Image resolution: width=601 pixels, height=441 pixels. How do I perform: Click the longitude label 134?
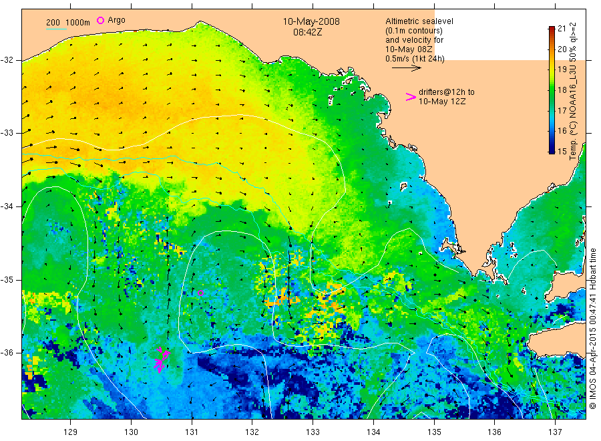coord(373,432)
